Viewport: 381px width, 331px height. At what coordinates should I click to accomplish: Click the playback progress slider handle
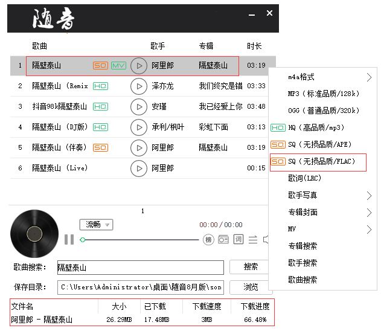coord(83,240)
